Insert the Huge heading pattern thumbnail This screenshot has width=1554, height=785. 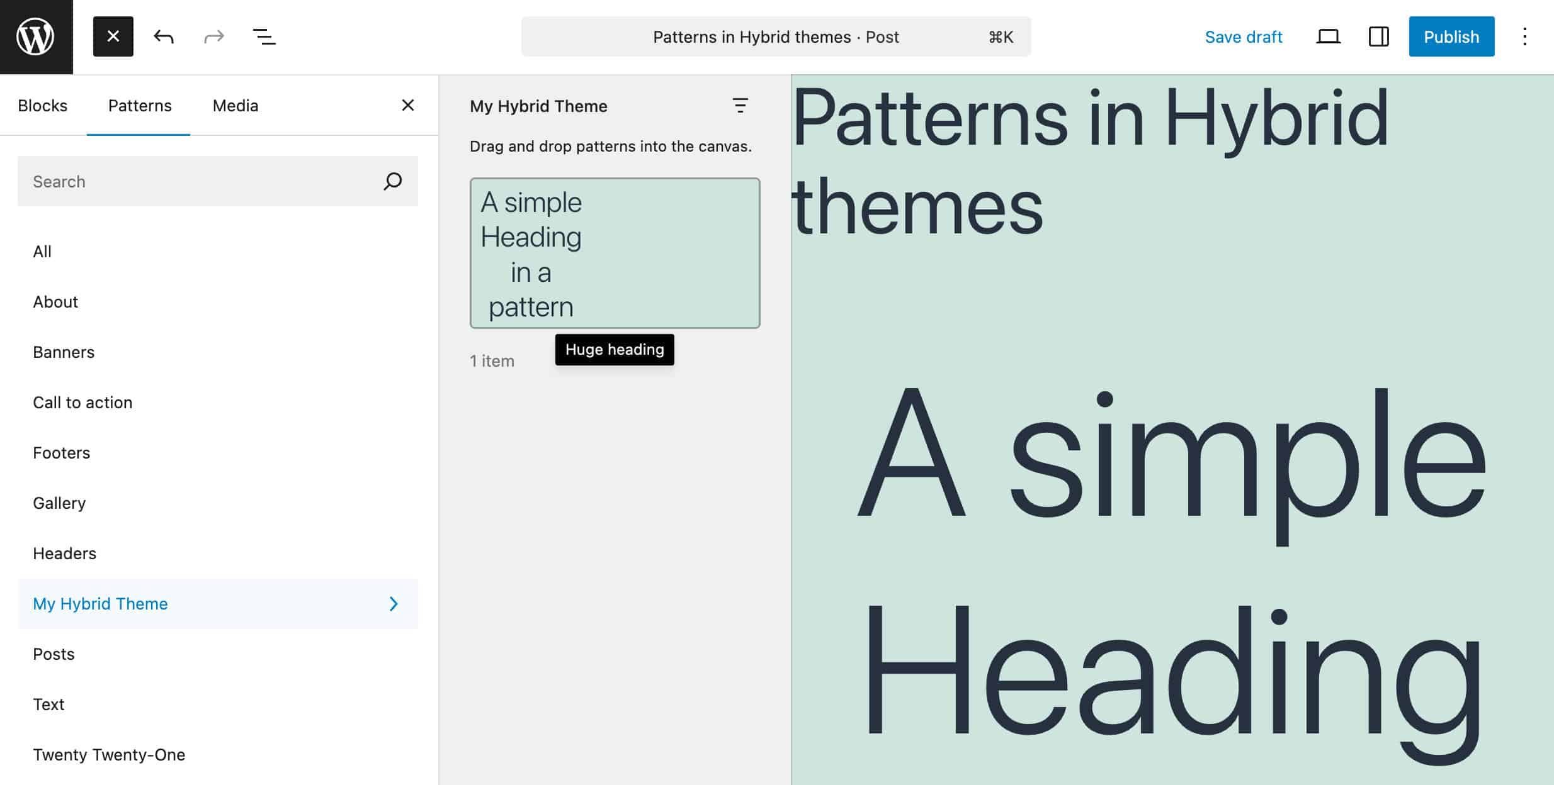pos(615,253)
